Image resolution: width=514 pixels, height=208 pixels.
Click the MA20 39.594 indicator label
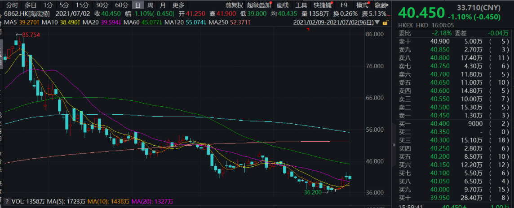pos(102,22)
